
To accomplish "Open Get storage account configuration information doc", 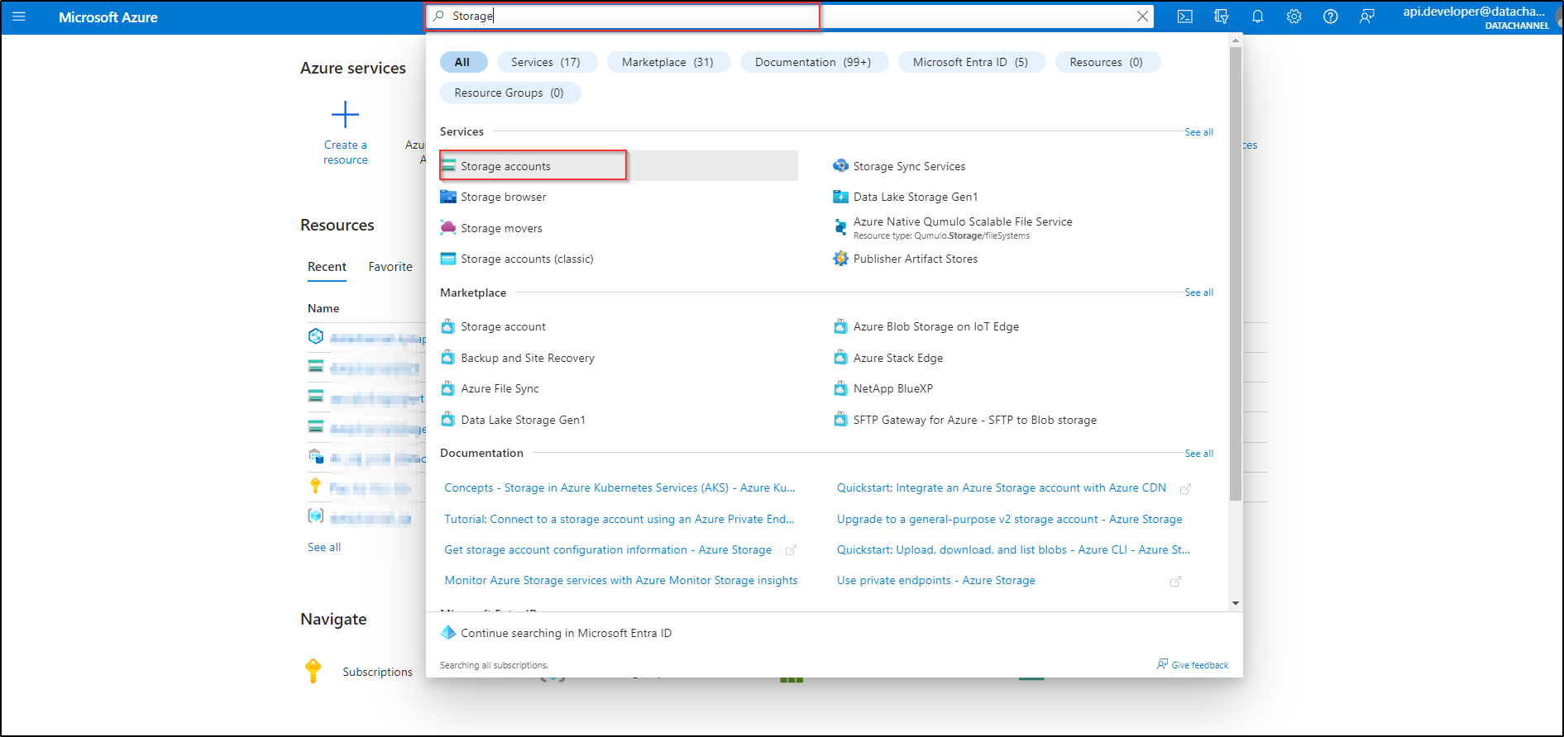I will click(x=608, y=549).
